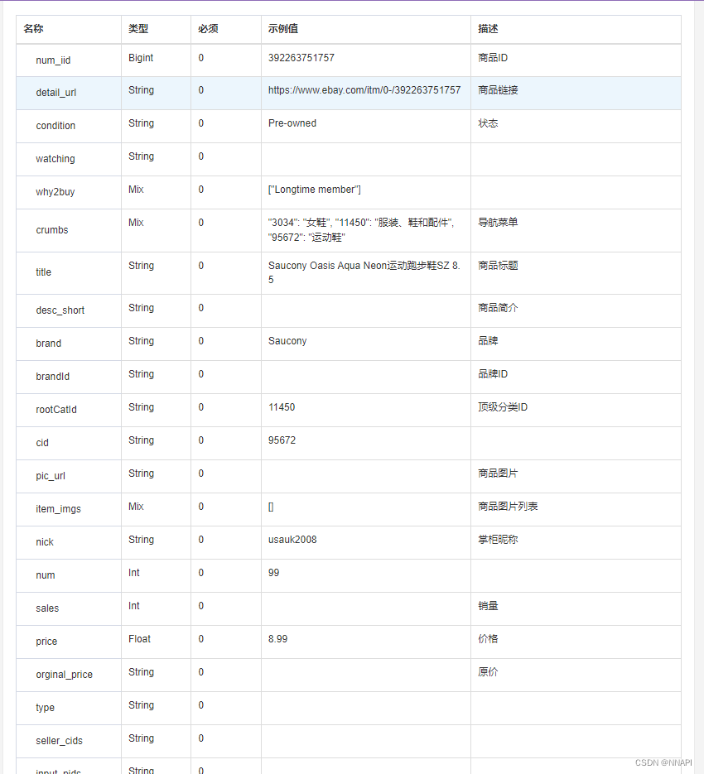Select the 11450 example value

point(281,406)
